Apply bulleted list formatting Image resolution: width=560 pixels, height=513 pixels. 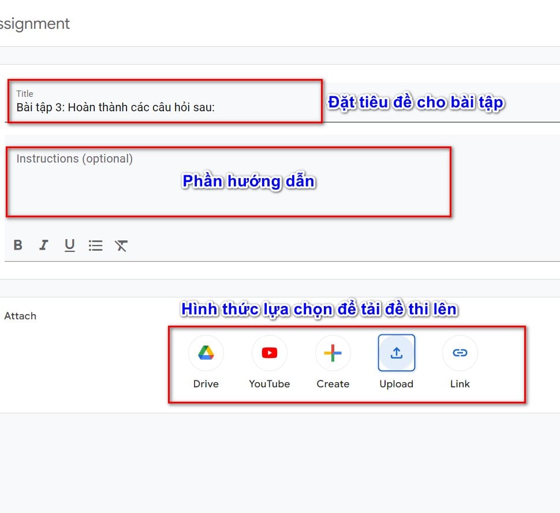pyautogui.click(x=95, y=245)
